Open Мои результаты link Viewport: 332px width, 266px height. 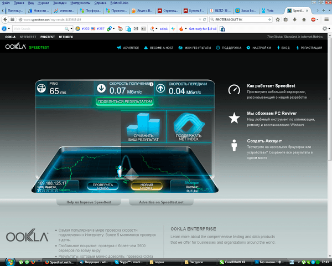(x=195, y=48)
